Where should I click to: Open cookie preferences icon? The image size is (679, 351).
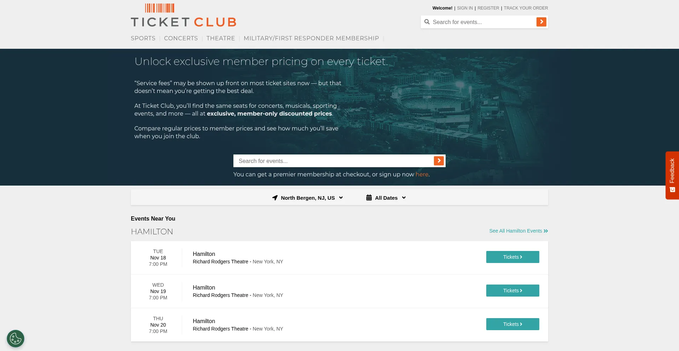(16, 339)
